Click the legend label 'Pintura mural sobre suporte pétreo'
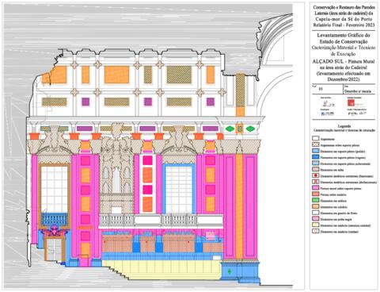Viewport: 380px width, 292px height. click(340, 188)
